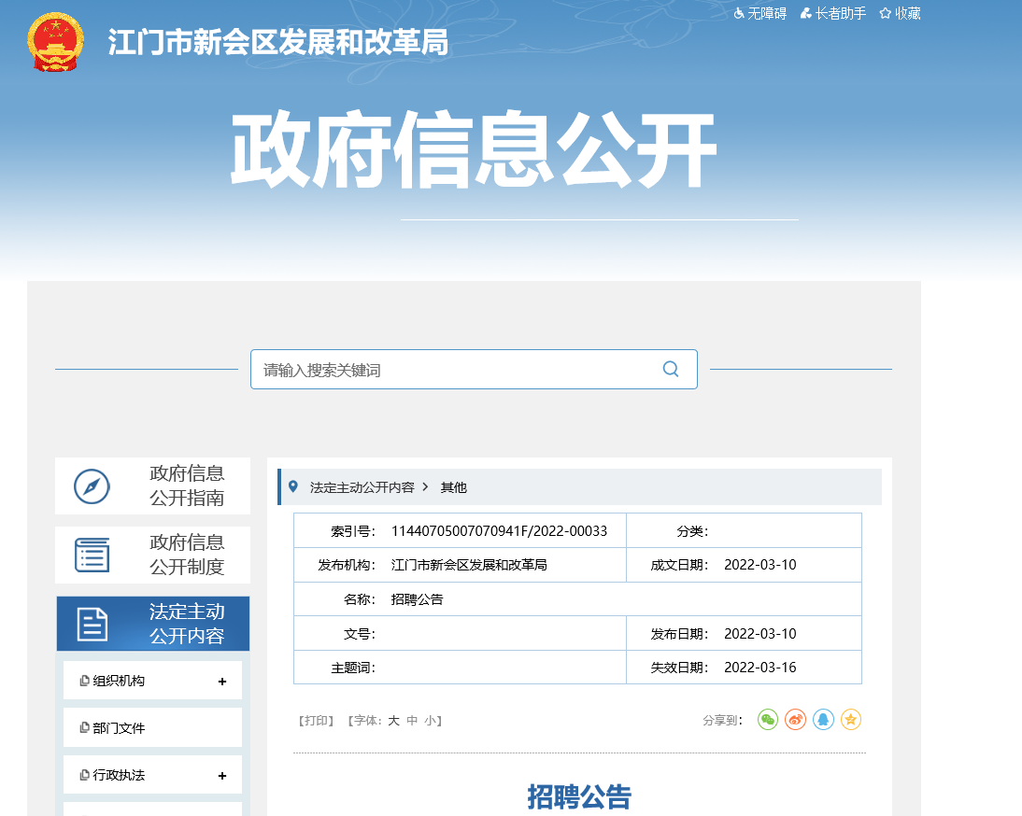Click the document icon for 政府信息公开制度
The width and height of the screenshot is (1022, 816).
pos(92,555)
